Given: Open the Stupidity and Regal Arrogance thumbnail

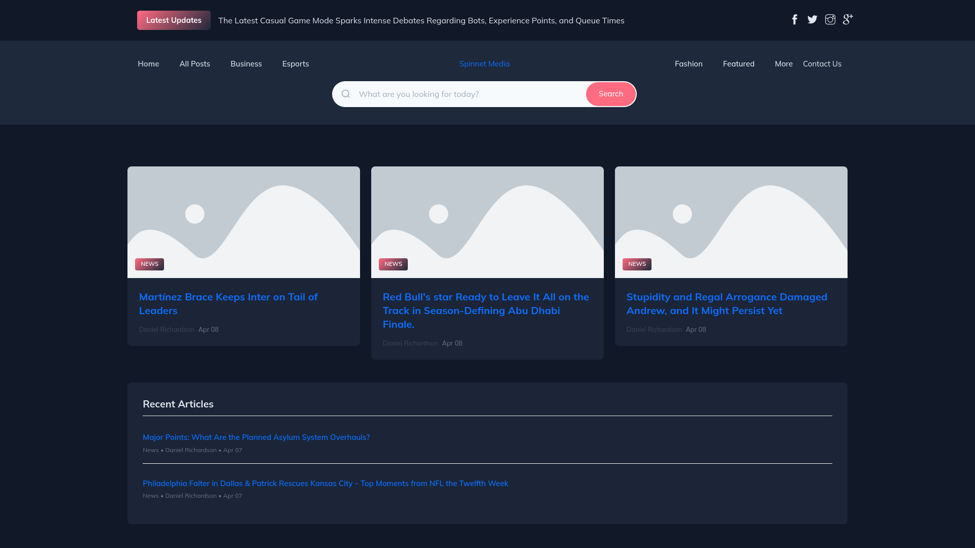Looking at the screenshot, I should [x=731, y=222].
